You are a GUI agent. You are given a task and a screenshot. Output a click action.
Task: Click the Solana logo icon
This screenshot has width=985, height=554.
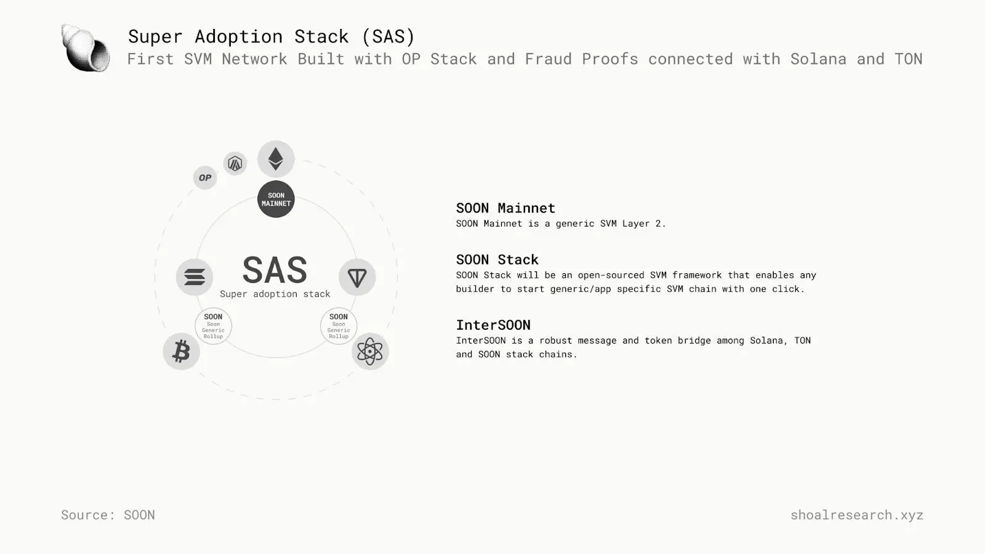195,277
